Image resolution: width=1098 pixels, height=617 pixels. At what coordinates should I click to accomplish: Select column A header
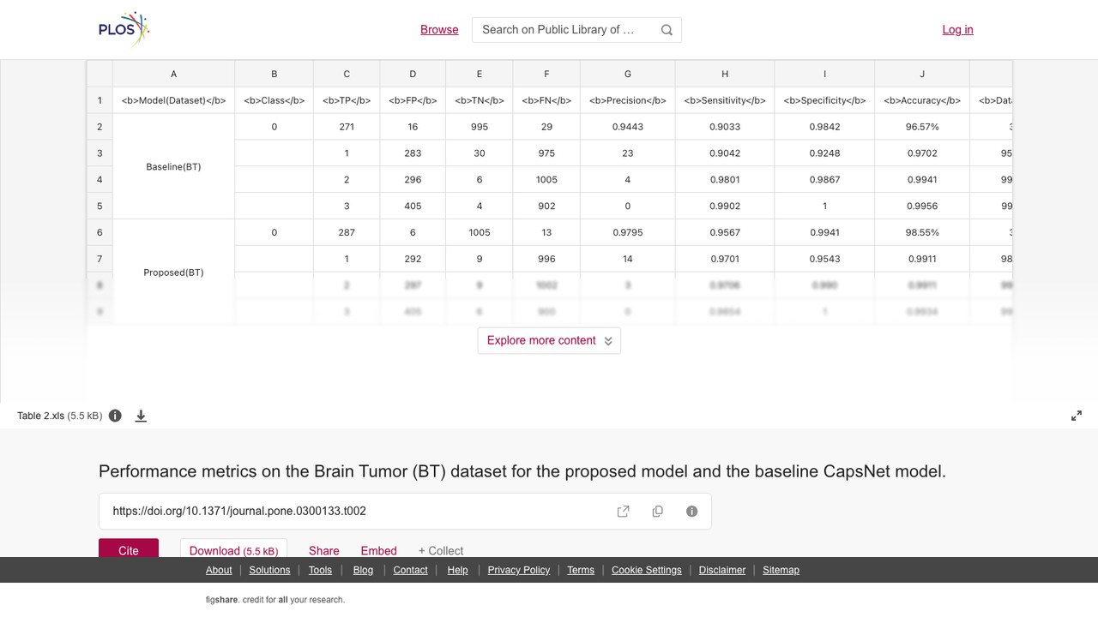(x=173, y=74)
